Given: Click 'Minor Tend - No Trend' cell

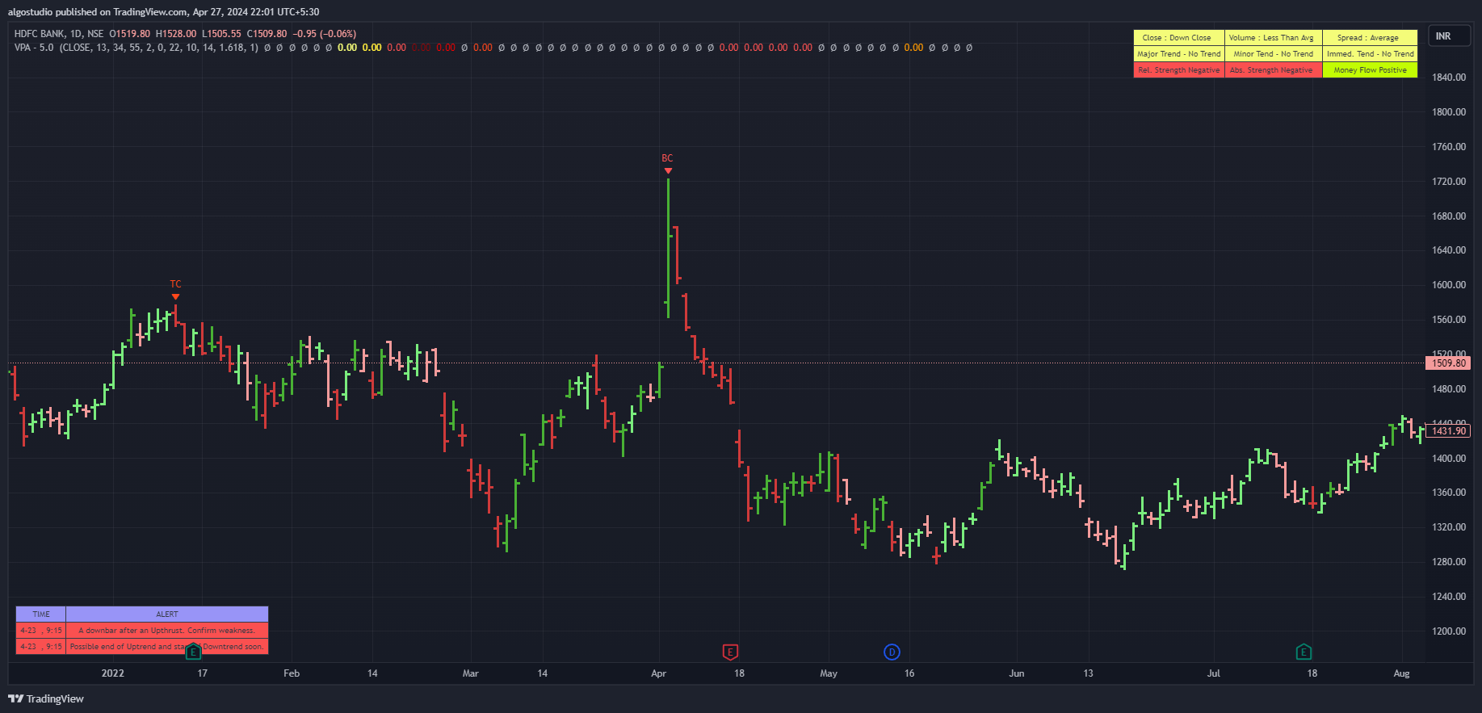Looking at the screenshot, I should pyautogui.click(x=1273, y=54).
